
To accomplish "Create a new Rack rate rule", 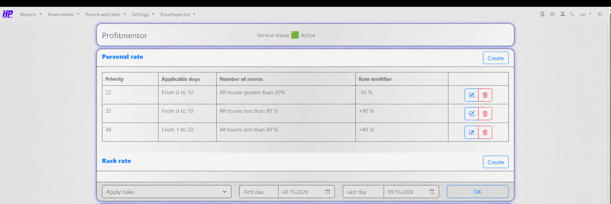I will [x=496, y=162].
